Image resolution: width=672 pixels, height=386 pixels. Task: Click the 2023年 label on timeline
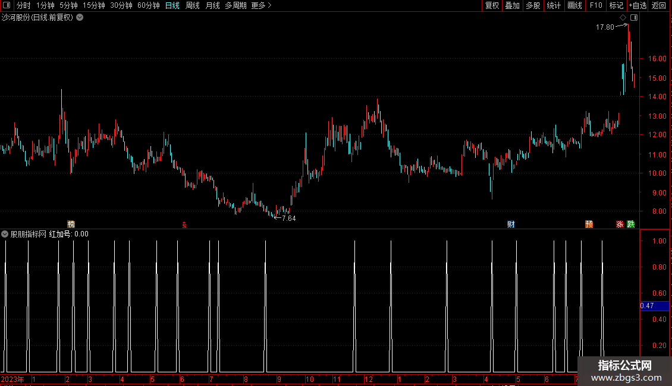[12, 379]
